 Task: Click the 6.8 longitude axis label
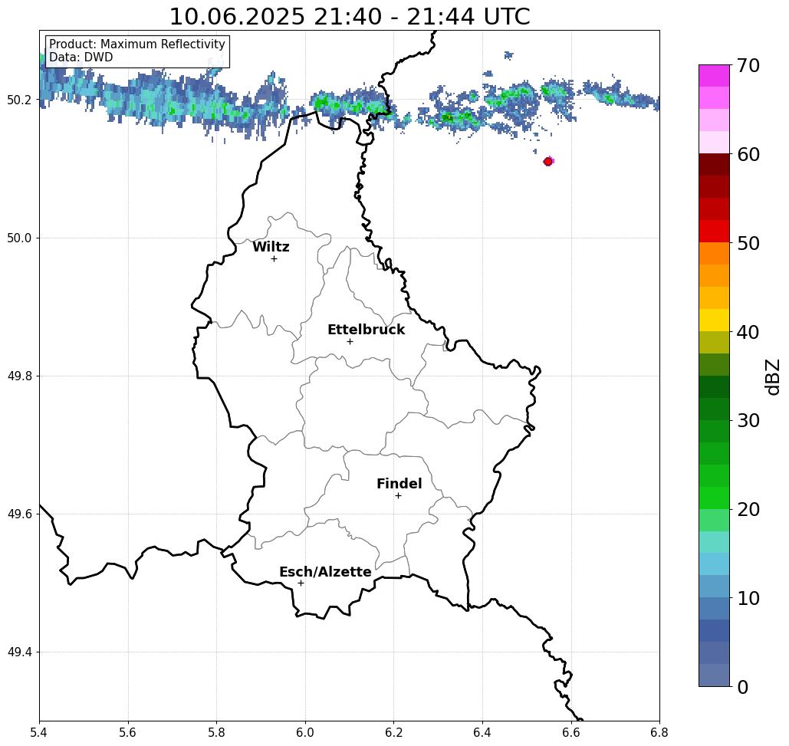tap(659, 732)
